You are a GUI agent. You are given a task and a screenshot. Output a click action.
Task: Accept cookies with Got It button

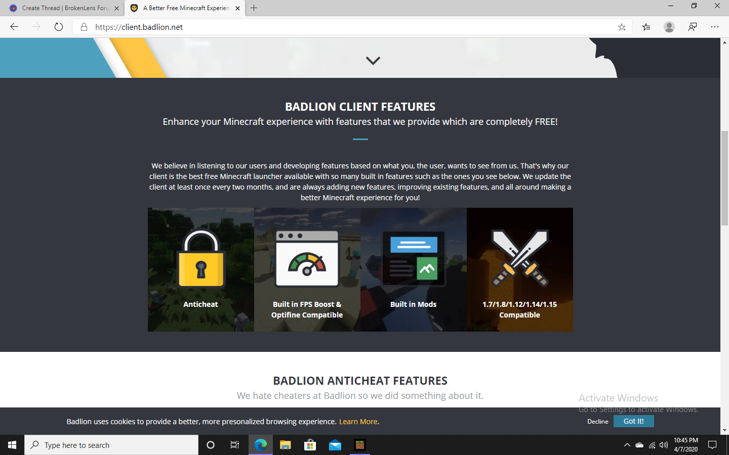634,421
